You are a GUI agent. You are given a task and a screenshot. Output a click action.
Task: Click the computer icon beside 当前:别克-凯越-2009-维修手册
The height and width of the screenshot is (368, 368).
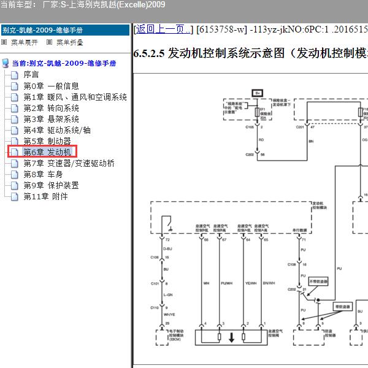(6, 63)
